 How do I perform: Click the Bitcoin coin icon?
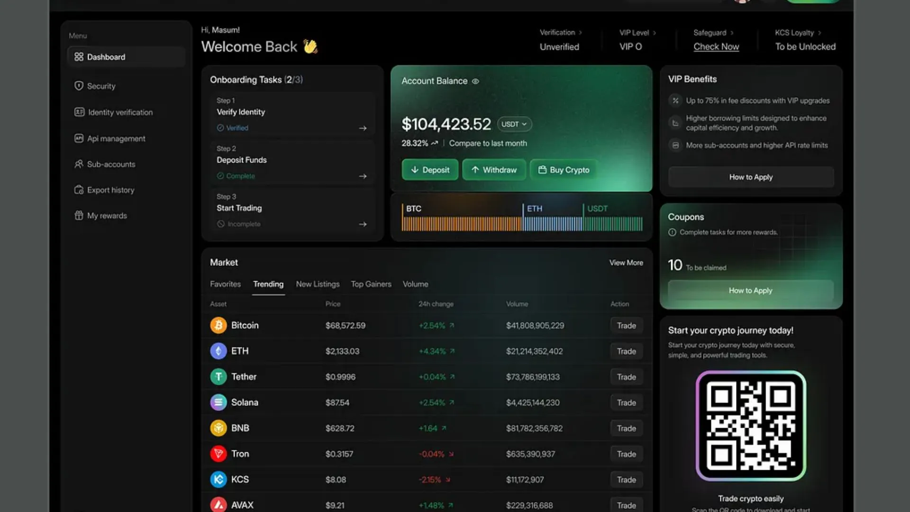click(218, 325)
